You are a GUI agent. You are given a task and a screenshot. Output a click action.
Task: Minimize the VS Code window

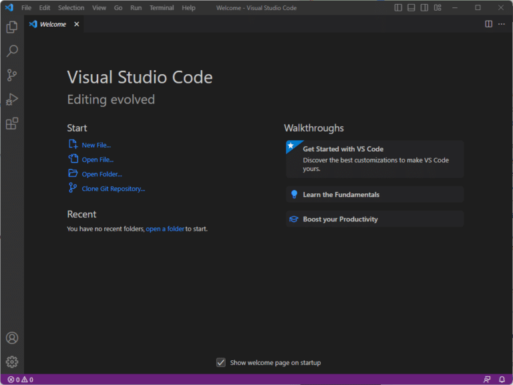point(455,7)
